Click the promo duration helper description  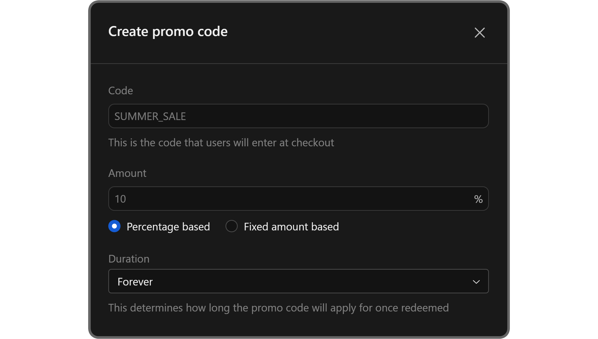click(x=278, y=308)
